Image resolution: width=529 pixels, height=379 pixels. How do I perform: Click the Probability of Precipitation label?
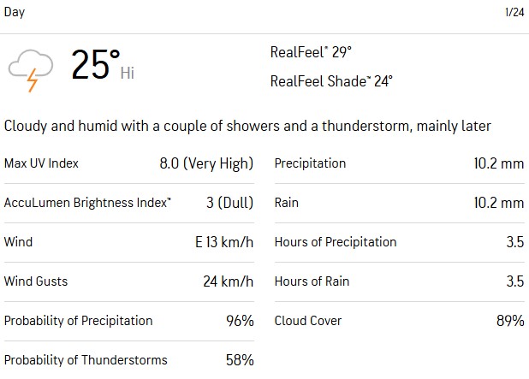tap(78, 321)
